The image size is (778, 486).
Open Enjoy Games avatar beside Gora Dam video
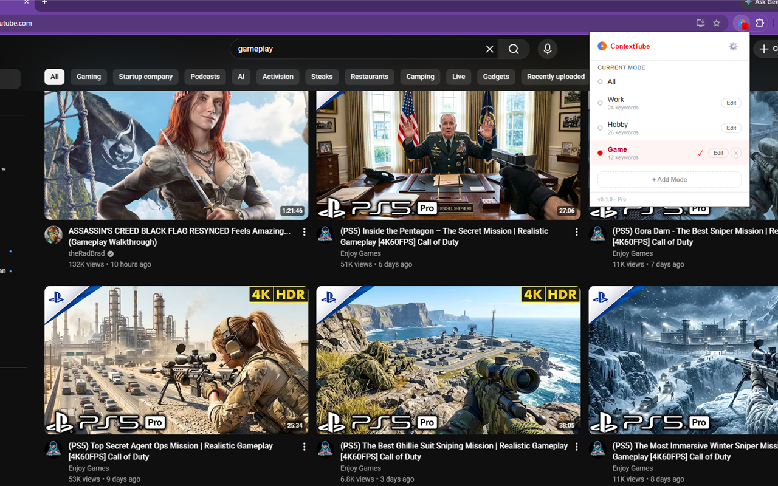597,234
